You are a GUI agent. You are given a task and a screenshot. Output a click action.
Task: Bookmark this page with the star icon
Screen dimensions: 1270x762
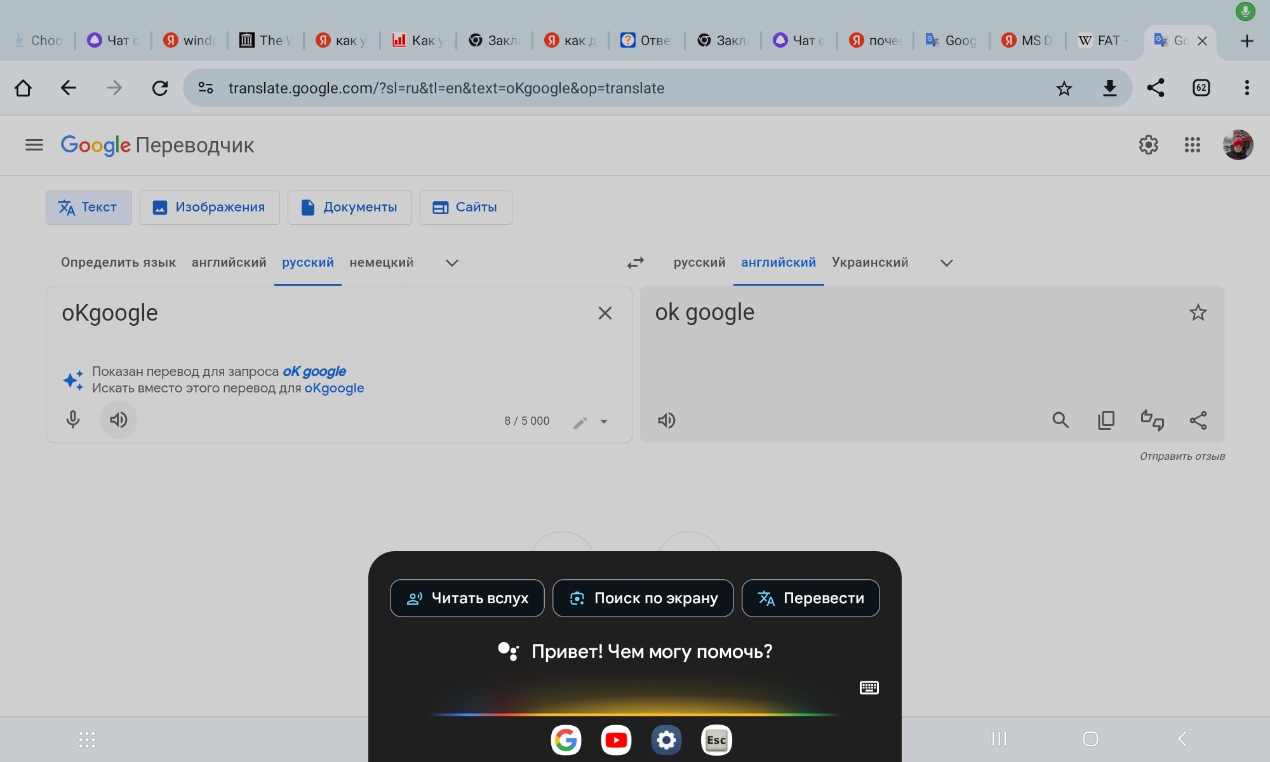coord(1064,88)
